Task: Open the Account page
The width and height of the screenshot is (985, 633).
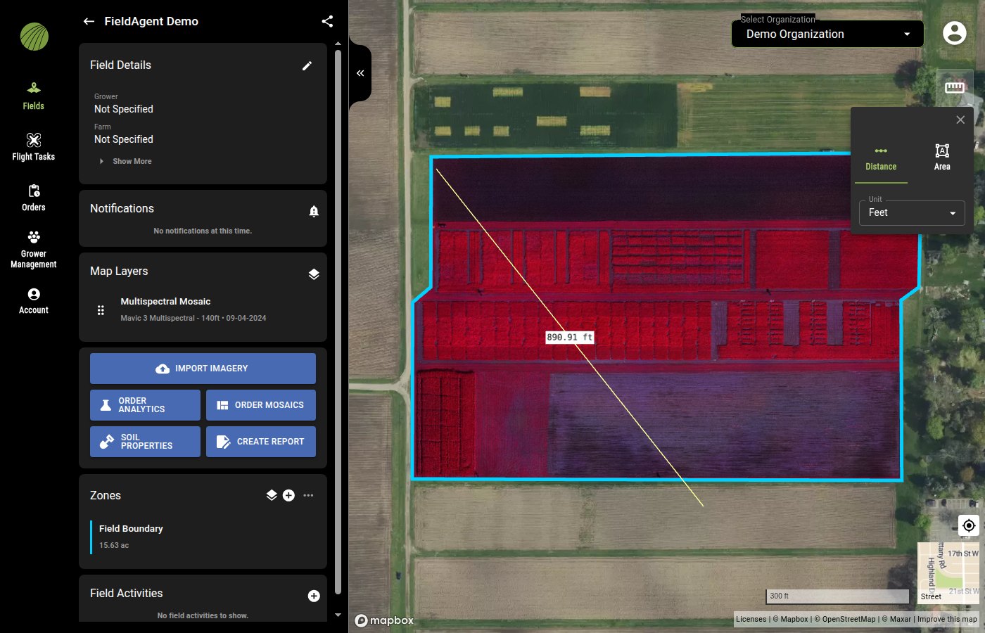Action: [x=34, y=301]
